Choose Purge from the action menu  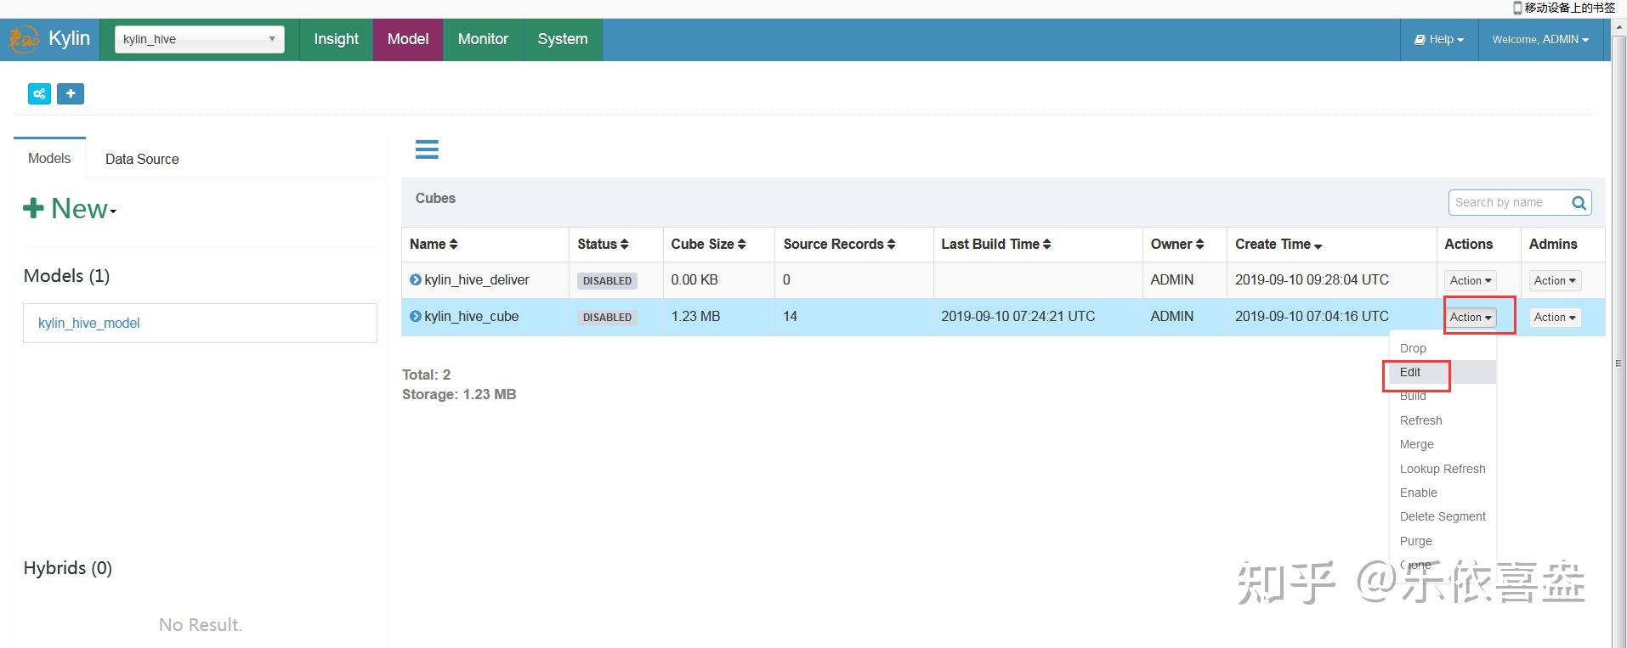(1443, 541)
